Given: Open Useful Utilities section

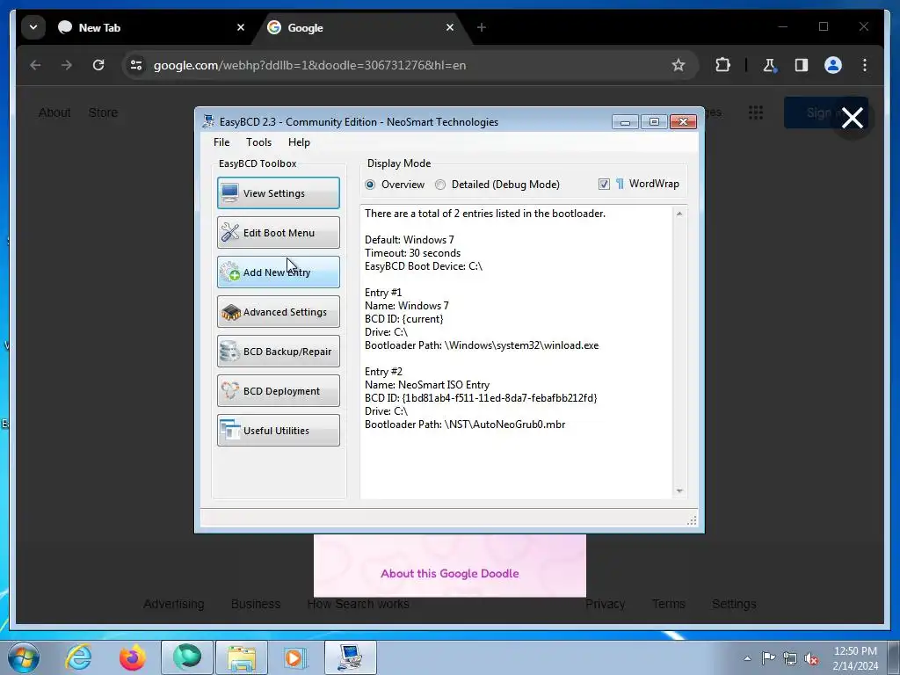Looking at the screenshot, I should point(279,431).
